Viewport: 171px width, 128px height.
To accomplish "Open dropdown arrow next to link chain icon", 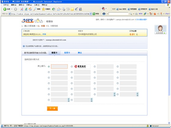I will click(x=148, y=14).
